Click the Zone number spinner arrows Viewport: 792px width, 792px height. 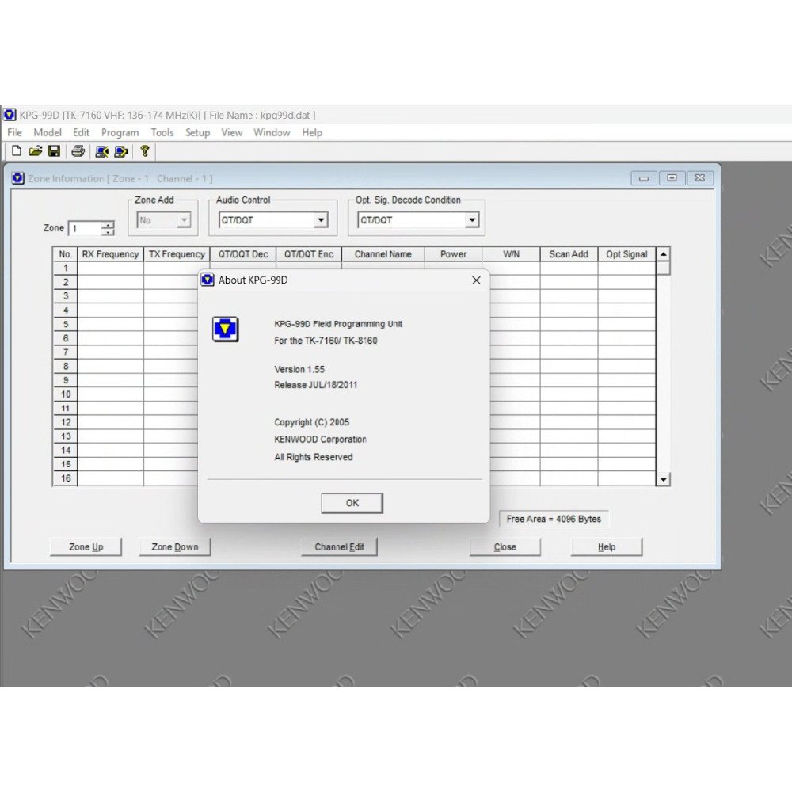click(109, 229)
